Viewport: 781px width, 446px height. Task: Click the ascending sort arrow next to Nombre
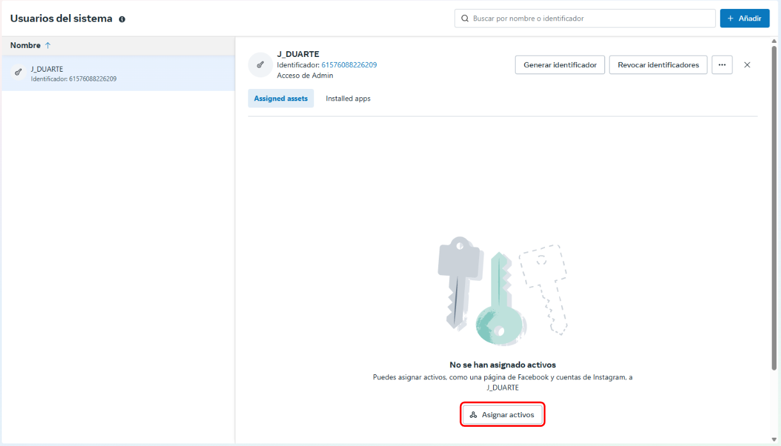(x=47, y=45)
